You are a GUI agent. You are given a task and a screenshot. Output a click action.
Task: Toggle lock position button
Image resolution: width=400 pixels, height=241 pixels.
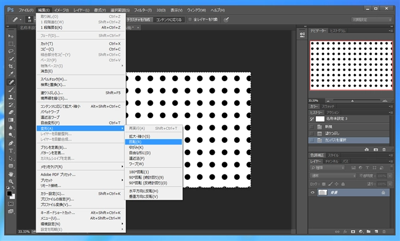(336, 184)
